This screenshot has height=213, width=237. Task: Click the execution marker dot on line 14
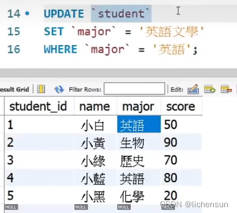(x=27, y=13)
